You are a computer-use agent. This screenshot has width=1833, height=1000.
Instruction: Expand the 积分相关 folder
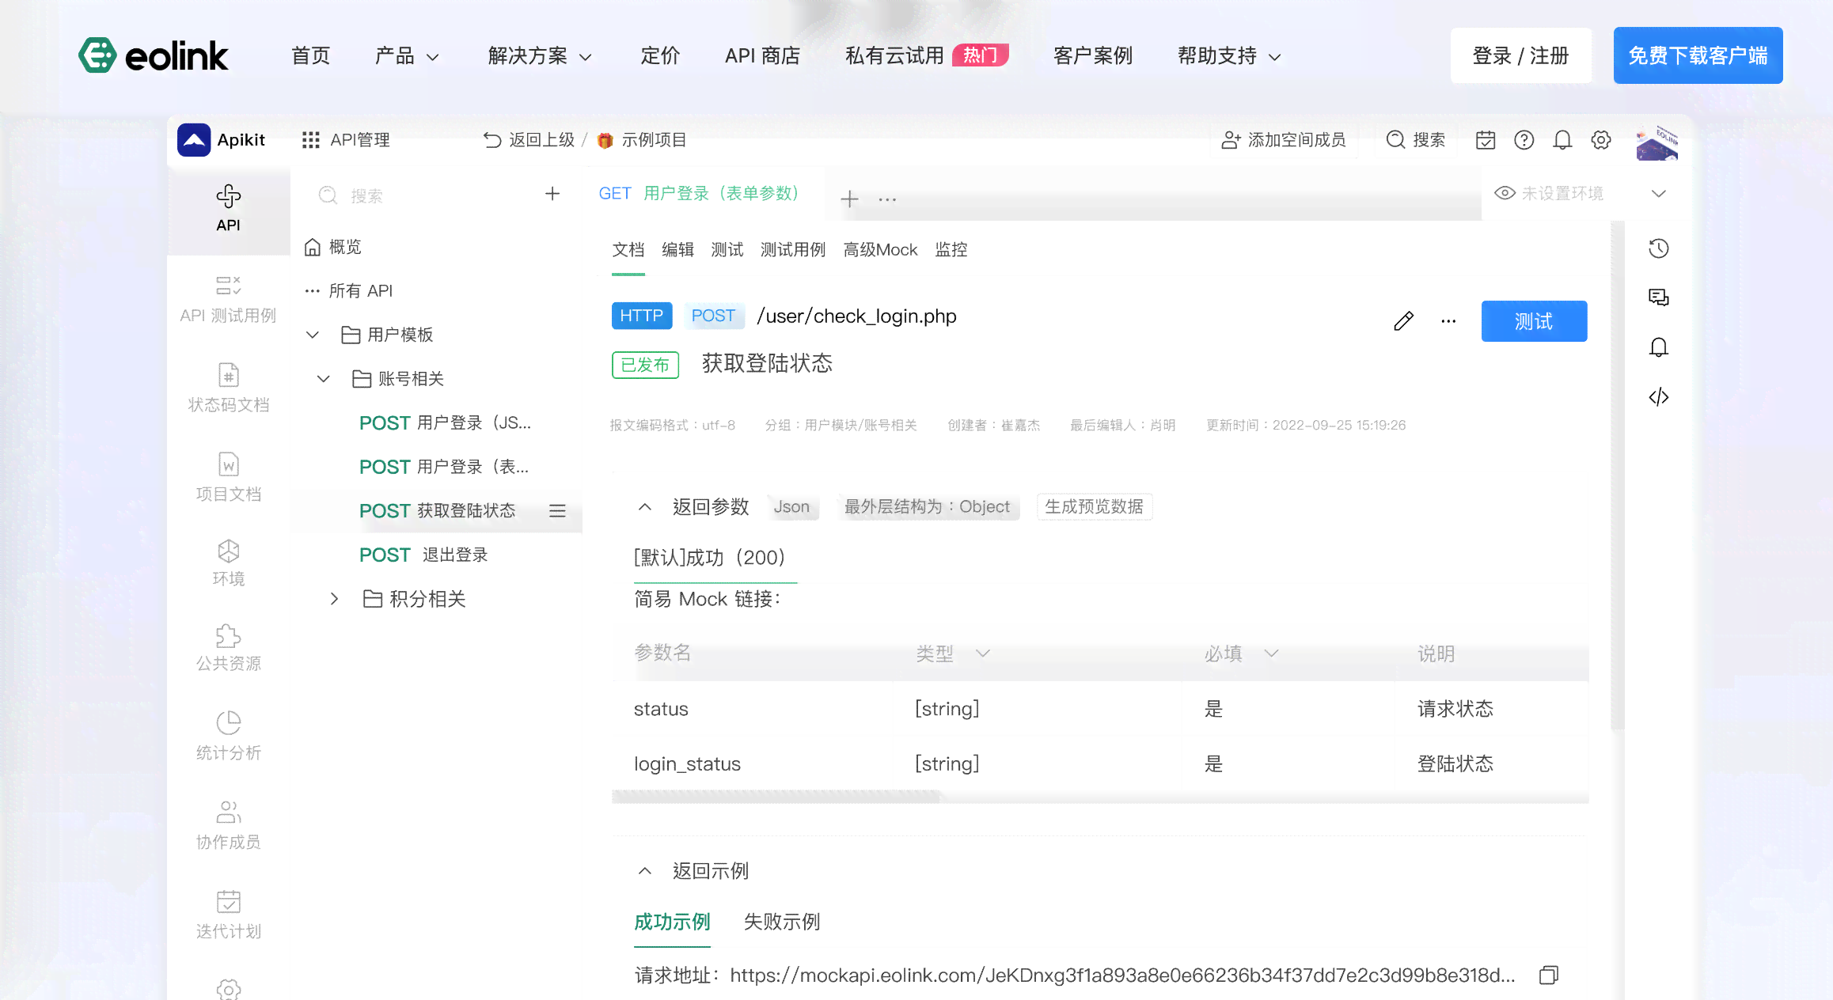334,599
